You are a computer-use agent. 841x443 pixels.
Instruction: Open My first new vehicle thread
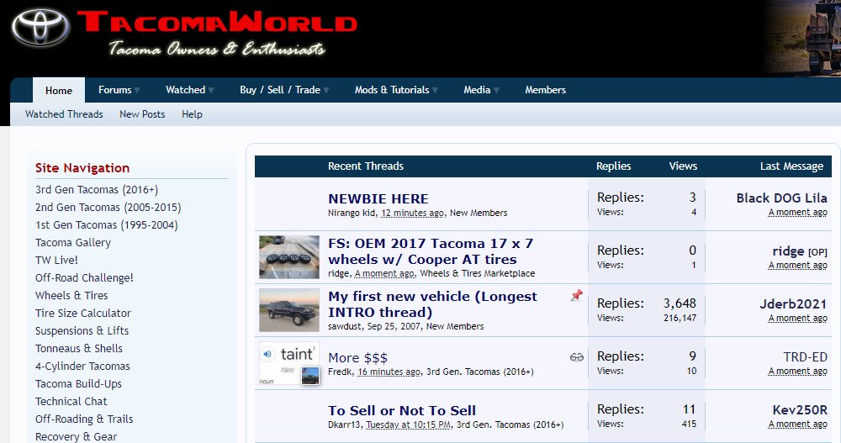pos(432,304)
